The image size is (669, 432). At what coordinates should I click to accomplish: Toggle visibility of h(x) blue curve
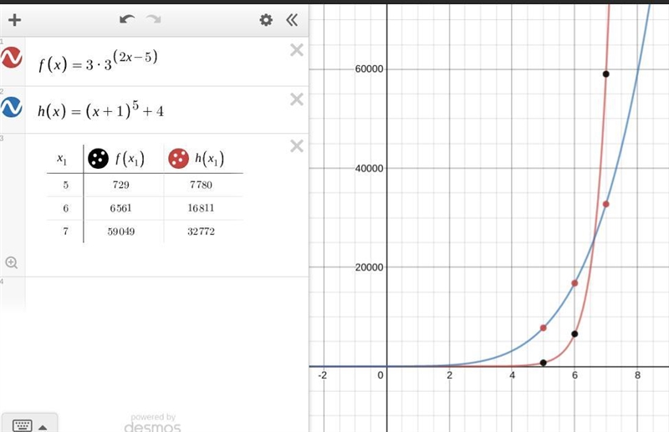coord(12,107)
